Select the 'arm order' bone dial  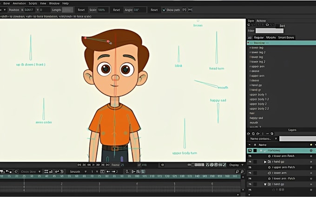44,109
